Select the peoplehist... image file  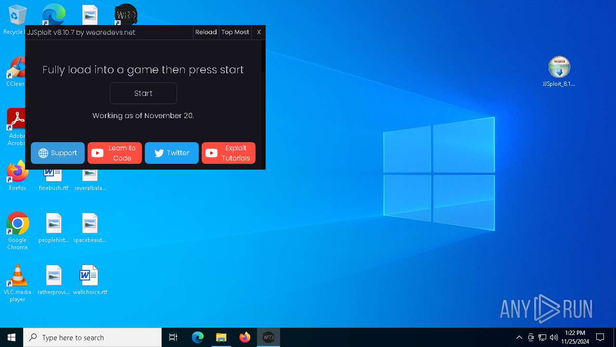[53, 228]
